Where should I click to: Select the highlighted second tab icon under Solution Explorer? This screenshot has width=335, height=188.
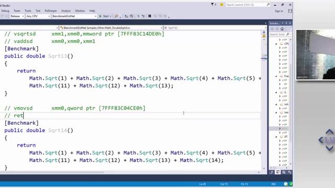pyautogui.click(x=277, y=172)
